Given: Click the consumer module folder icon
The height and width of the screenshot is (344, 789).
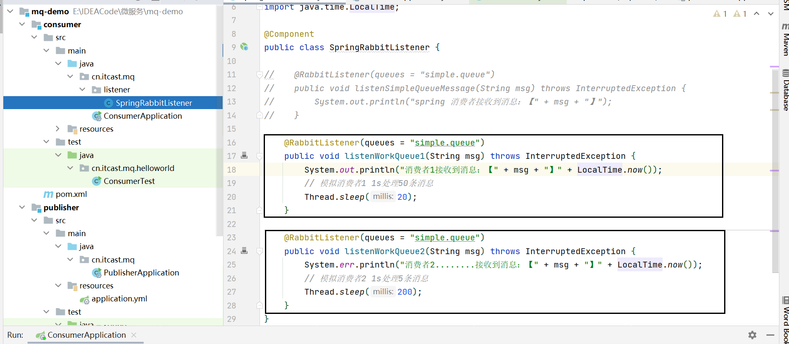Looking at the screenshot, I should point(36,25).
